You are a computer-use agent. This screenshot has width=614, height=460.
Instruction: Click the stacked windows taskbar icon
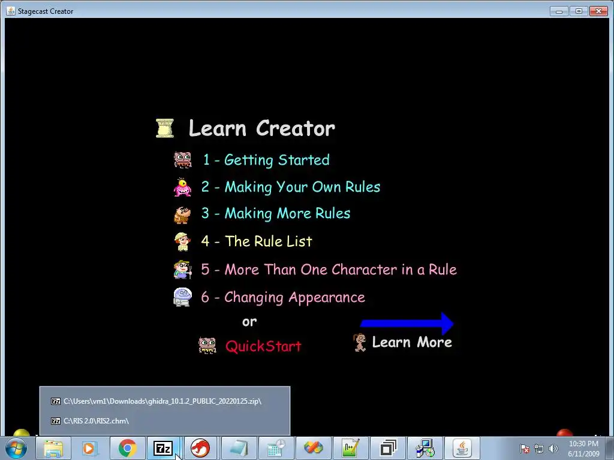point(387,449)
